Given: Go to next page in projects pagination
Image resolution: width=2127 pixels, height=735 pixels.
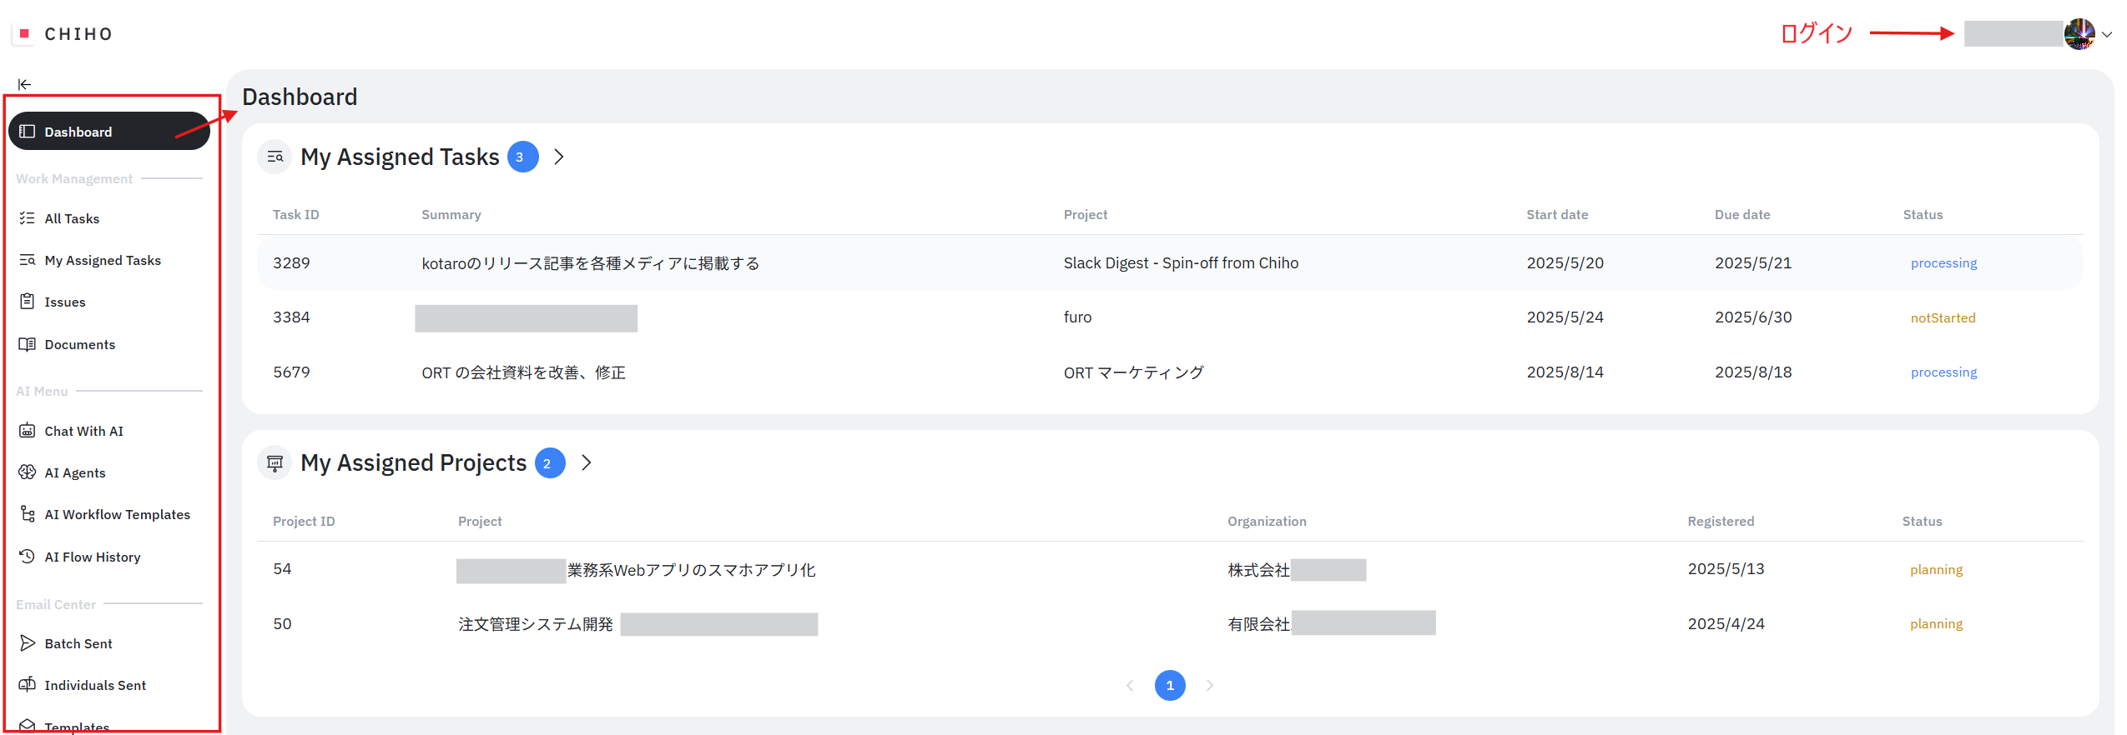Looking at the screenshot, I should pyautogui.click(x=1209, y=685).
